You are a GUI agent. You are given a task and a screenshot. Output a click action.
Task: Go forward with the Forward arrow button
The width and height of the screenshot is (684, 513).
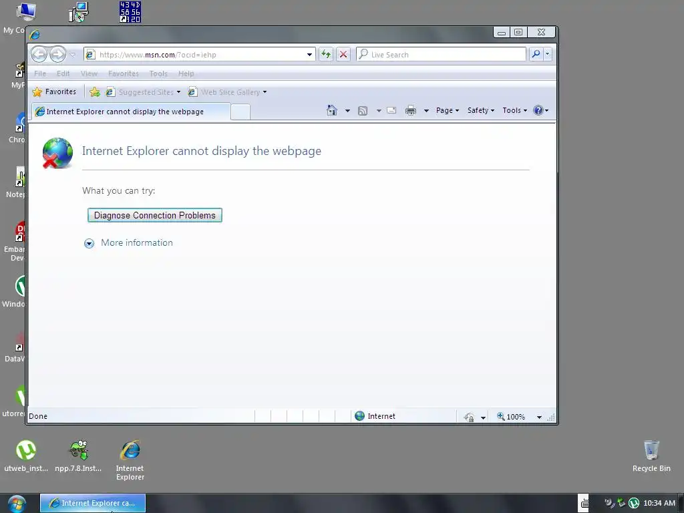pyautogui.click(x=57, y=55)
